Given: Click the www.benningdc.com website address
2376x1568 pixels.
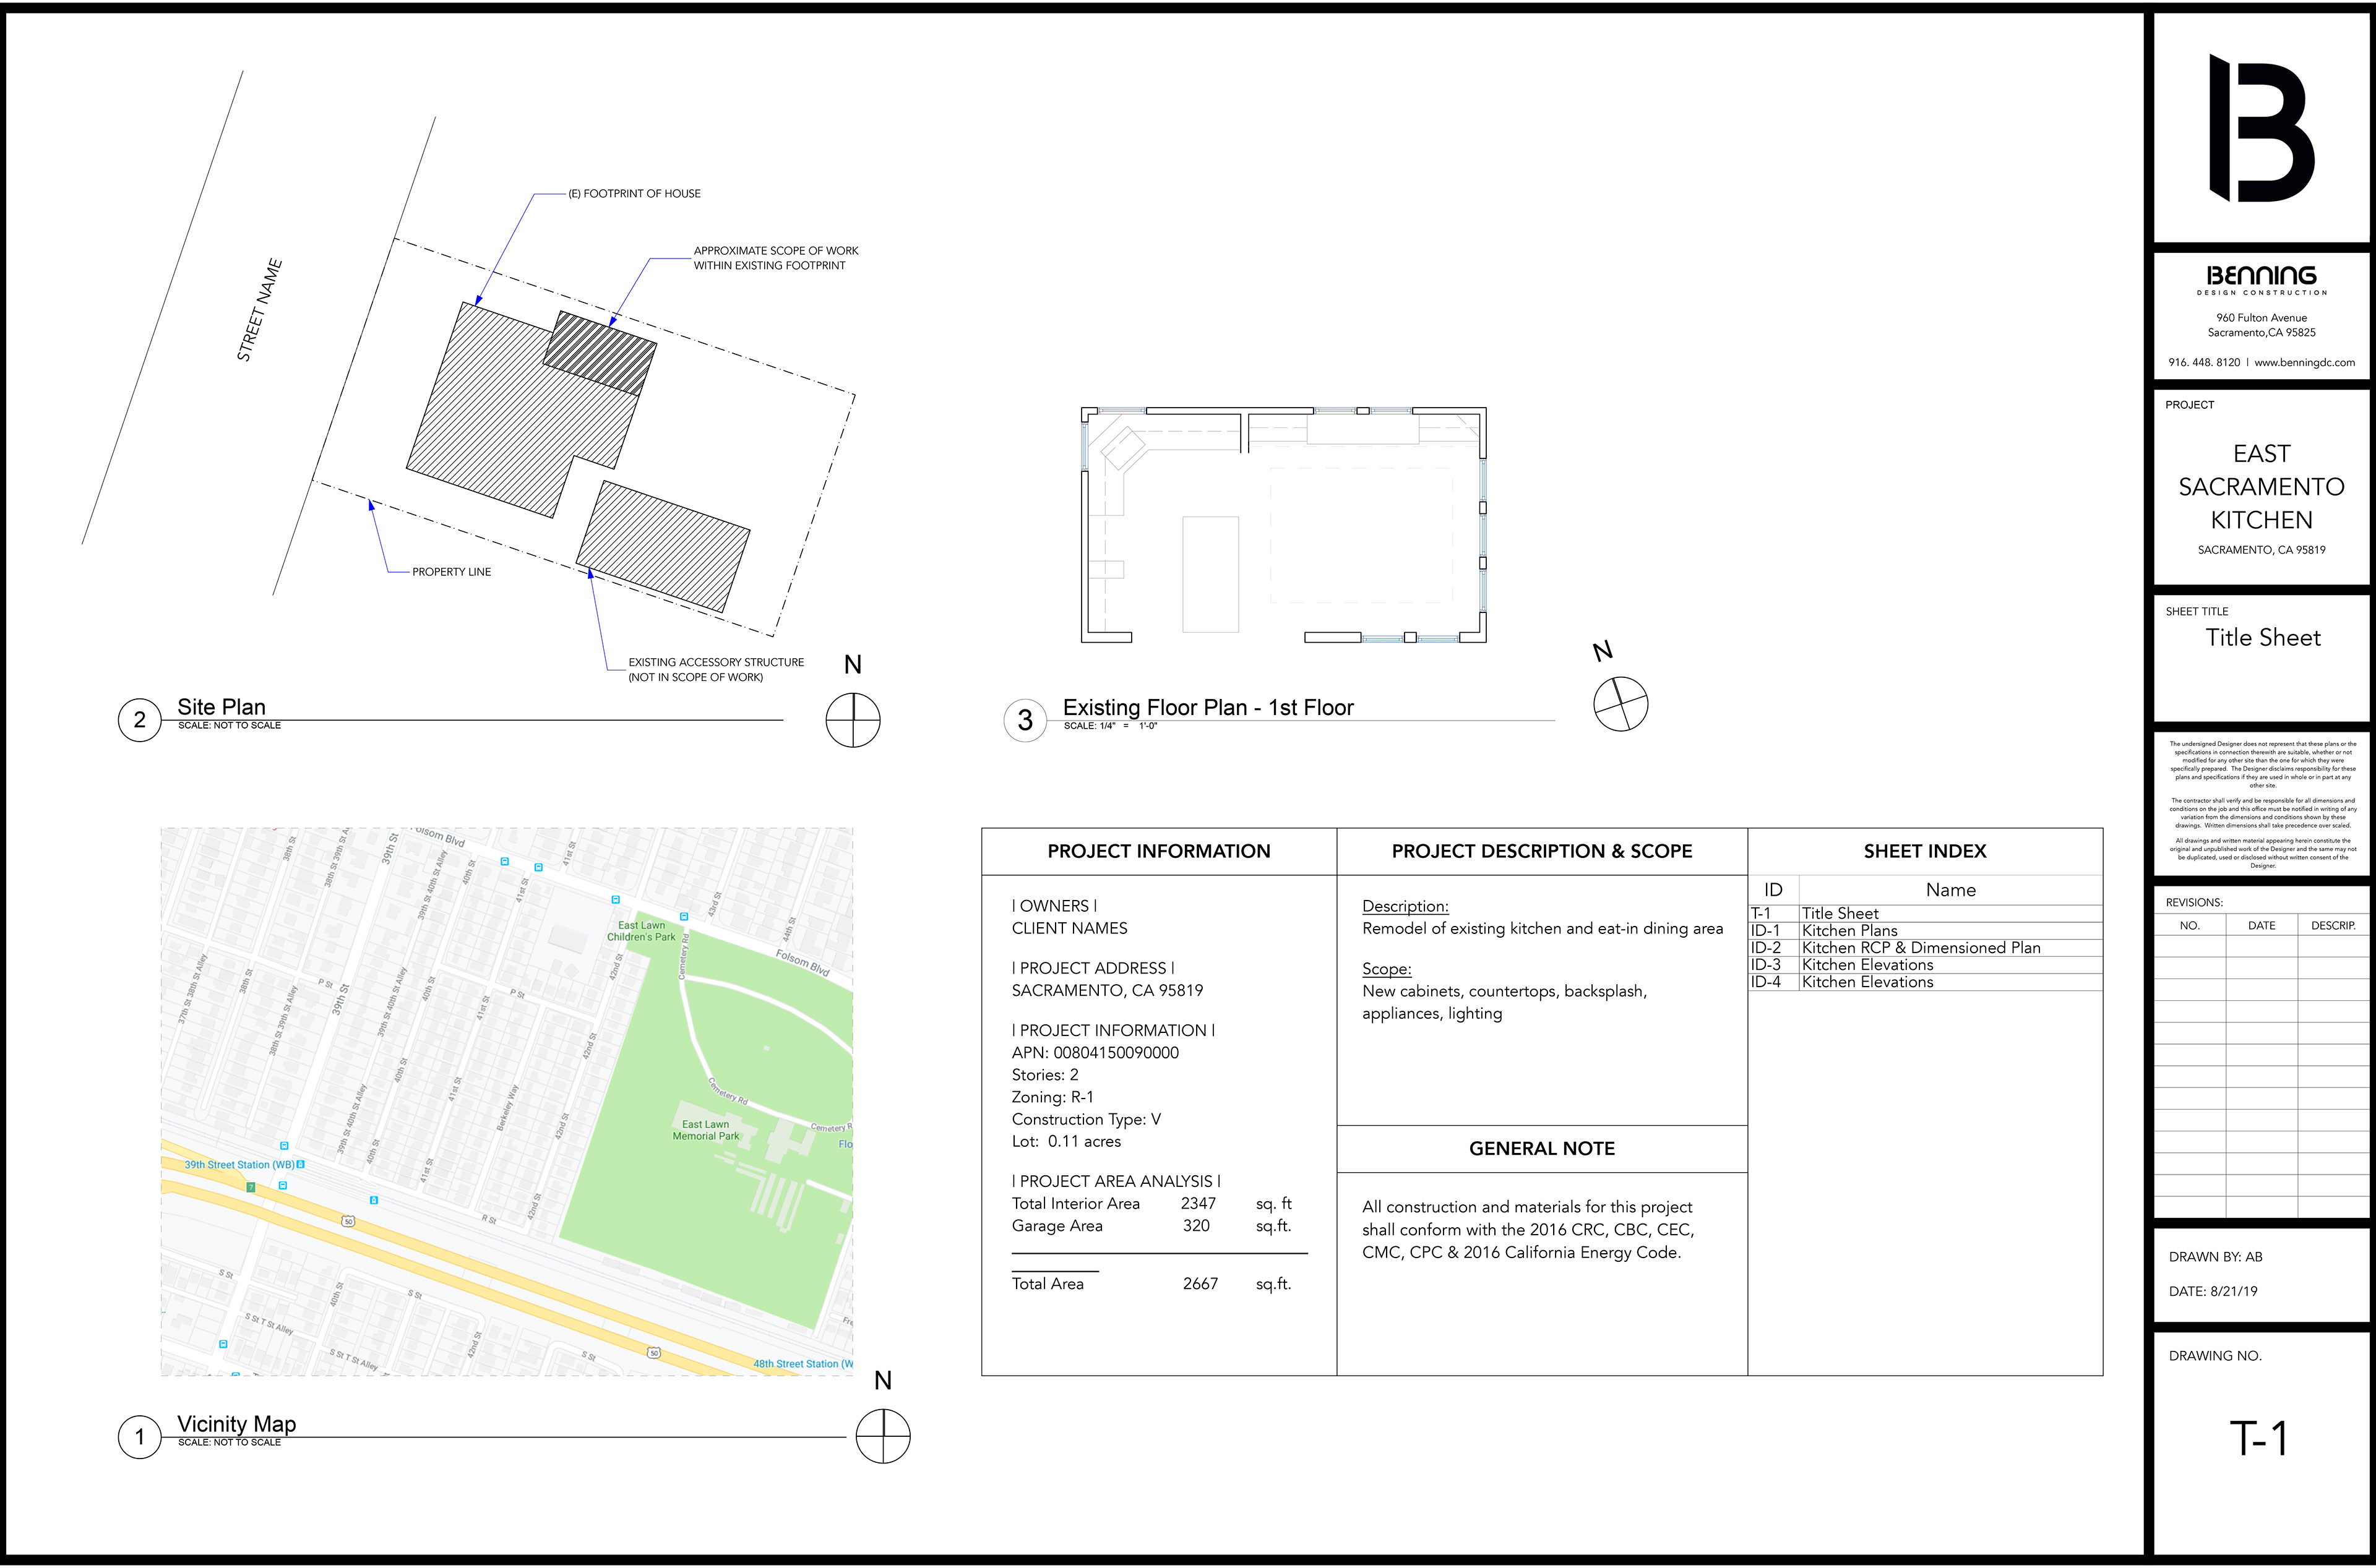Looking at the screenshot, I should tap(2304, 362).
